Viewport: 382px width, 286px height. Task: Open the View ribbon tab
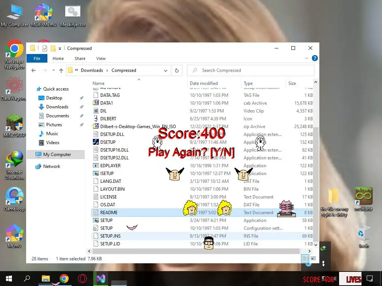(x=101, y=58)
